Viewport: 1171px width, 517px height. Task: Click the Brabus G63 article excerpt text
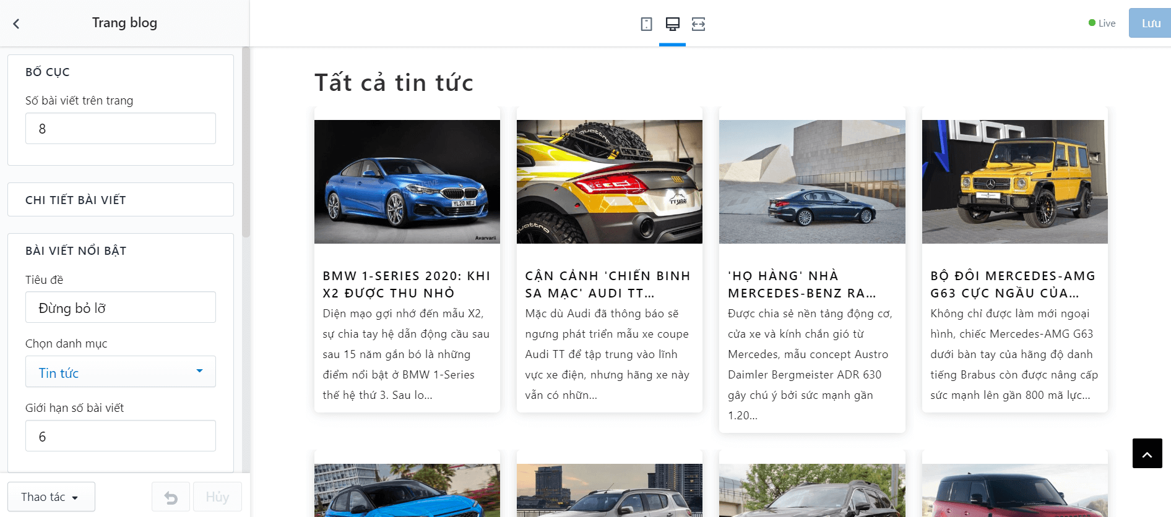[x=1014, y=354]
